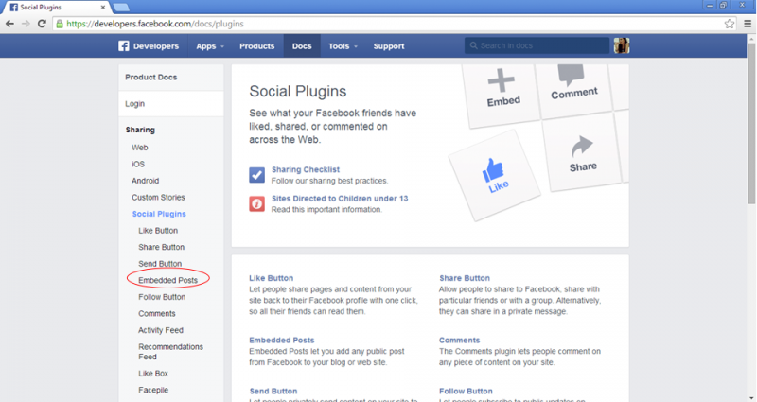The width and height of the screenshot is (757, 402).
Task: Click the Sharing sidebar heading
Action: click(x=140, y=130)
